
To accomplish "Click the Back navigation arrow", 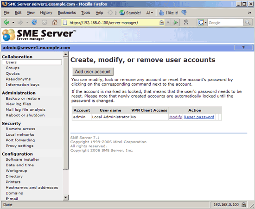I will coord(6,22).
